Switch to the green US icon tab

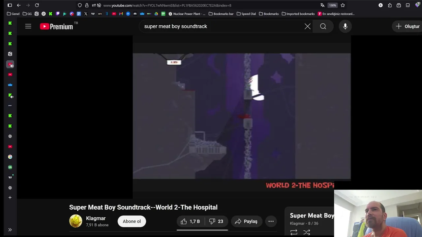click(10, 167)
